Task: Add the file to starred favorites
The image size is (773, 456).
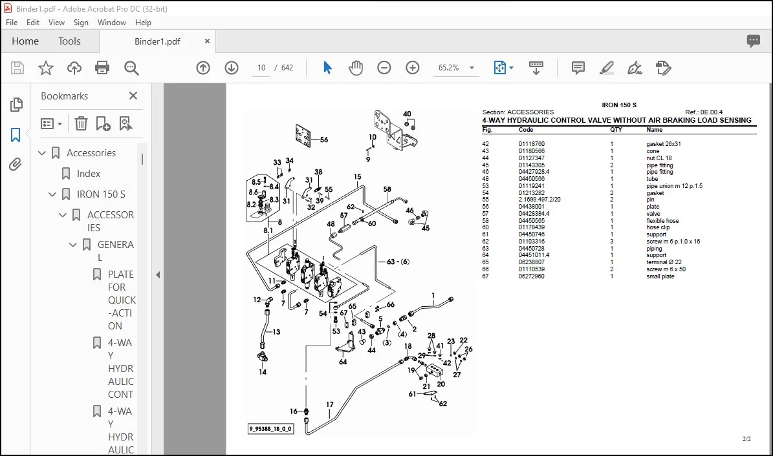Action: pyautogui.click(x=46, y=68)
